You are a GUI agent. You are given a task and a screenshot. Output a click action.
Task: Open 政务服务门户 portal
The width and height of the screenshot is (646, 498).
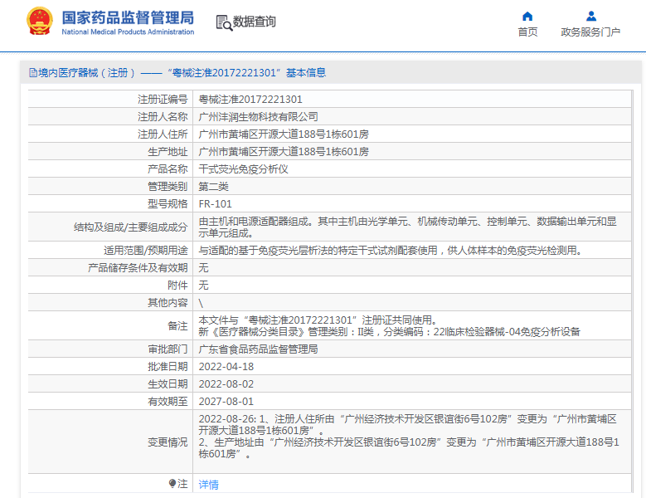pos(590,32)
